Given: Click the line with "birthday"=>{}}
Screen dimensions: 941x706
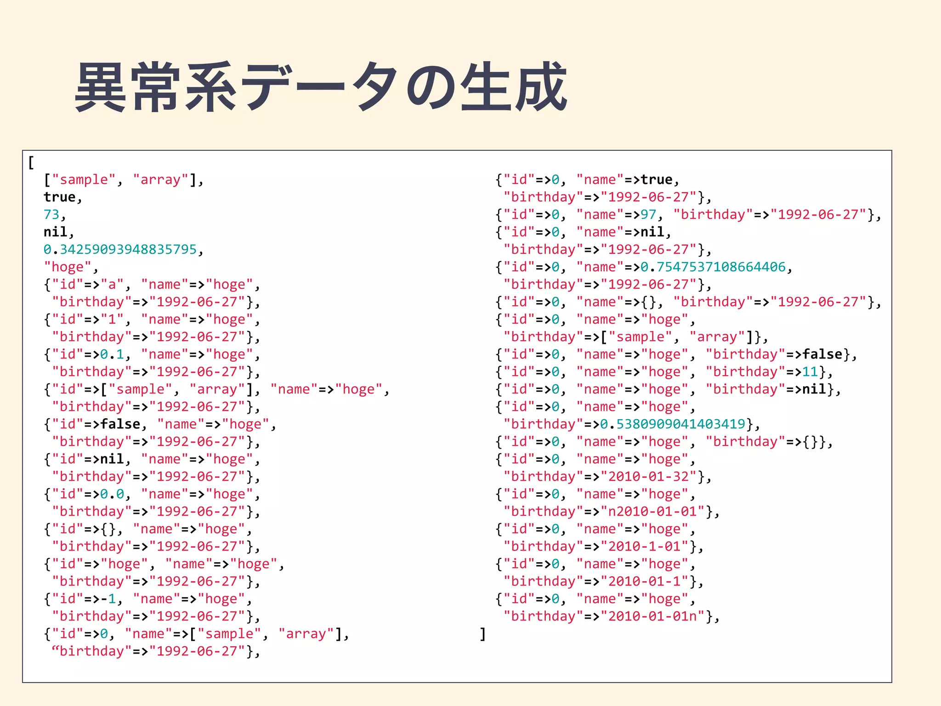Looking at the screenshot, I should 664,442.
